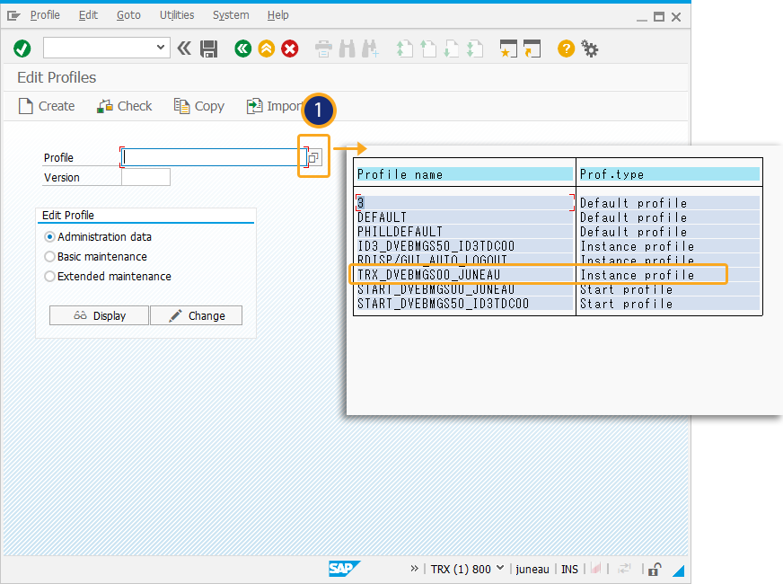This screenshot has height=584, width=783.
Task: Click the Display button
Action: (x=99, y=315)
